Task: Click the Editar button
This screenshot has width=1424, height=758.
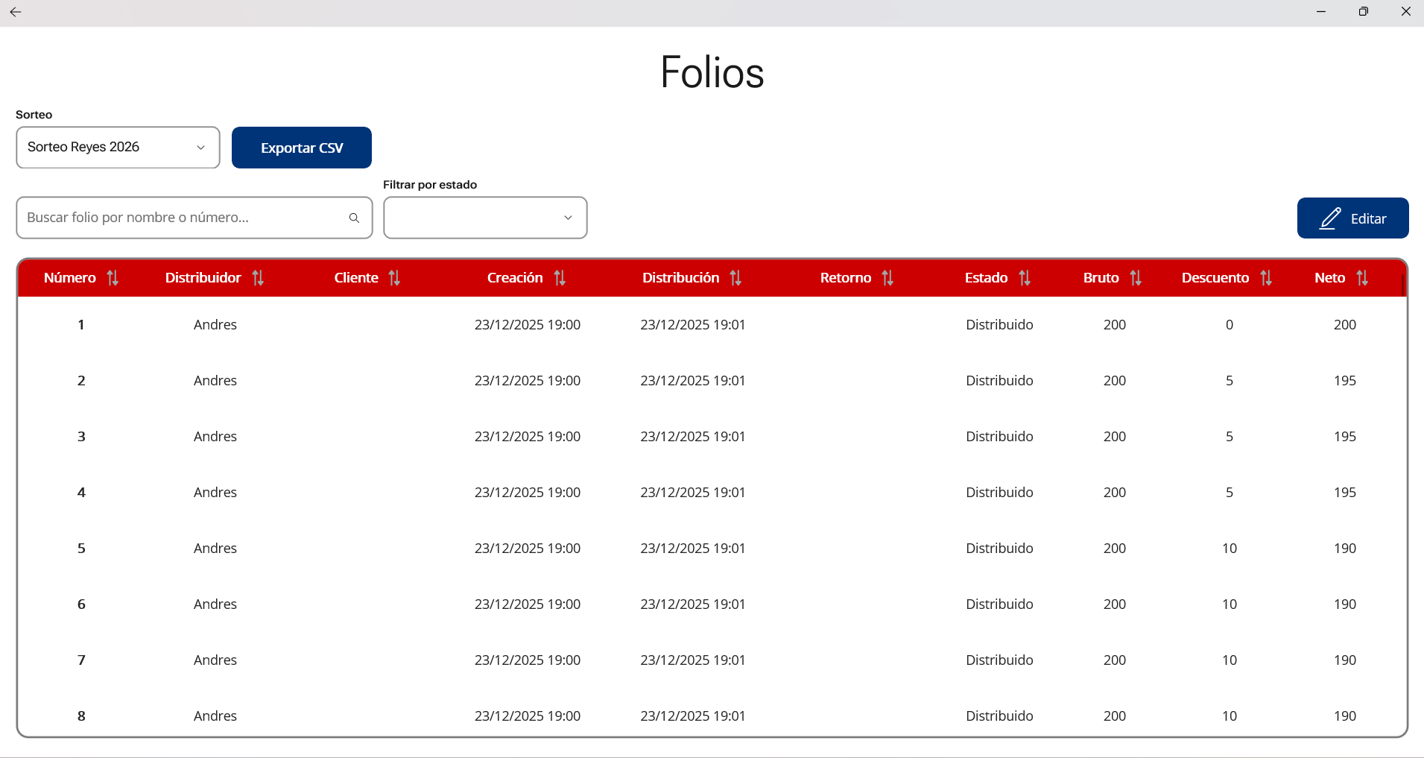Action: [1352, 218]
